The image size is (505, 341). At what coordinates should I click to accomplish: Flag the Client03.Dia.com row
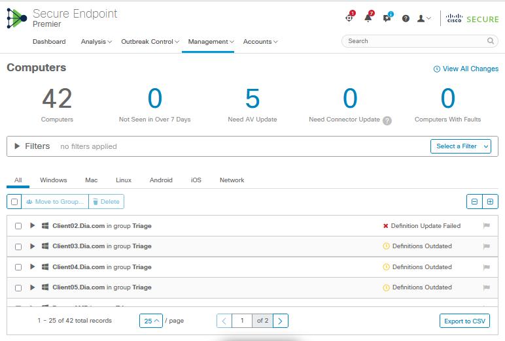point(487,246)
